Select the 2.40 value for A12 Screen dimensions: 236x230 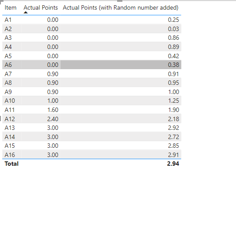(x=53, y=119)
